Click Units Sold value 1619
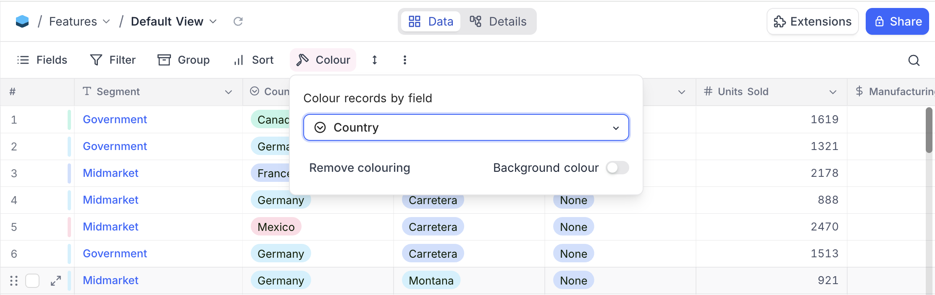This screenshot has height=295, width=935. (x=824, y=119)
